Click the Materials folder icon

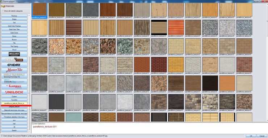(3, 6)
